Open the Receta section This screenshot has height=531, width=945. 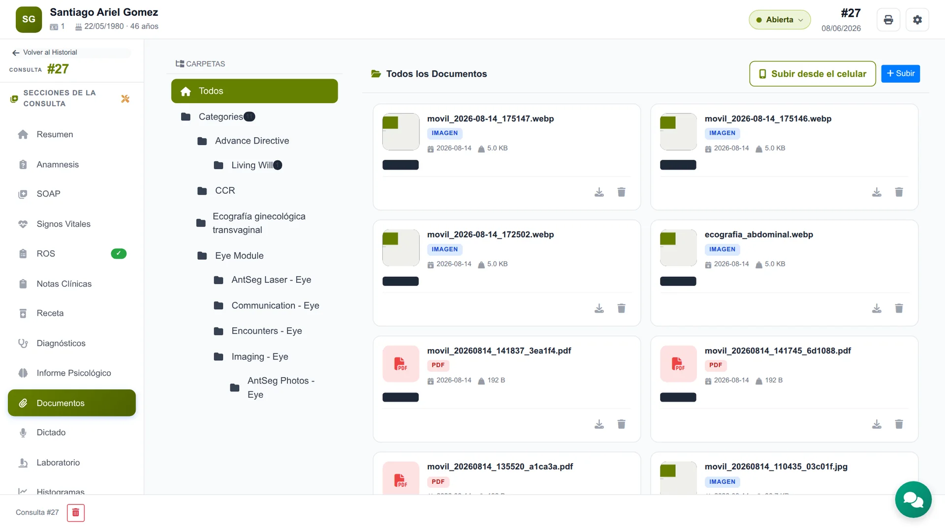click(x=71, y=313)
